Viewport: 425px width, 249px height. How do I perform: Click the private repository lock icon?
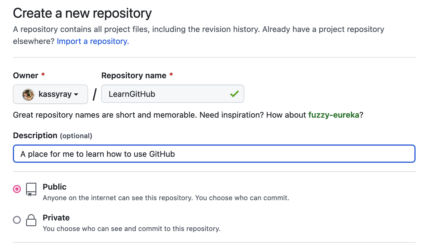(x=31, y=220)
